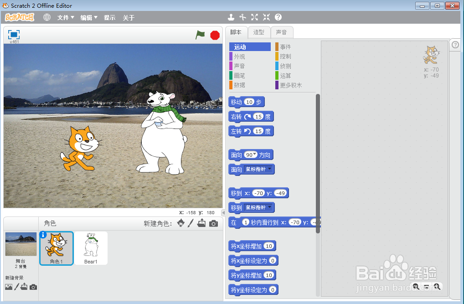This screenshot has width=464, height=304.
Task: Open the 文件 menu
Action: (x=65, y=18)
